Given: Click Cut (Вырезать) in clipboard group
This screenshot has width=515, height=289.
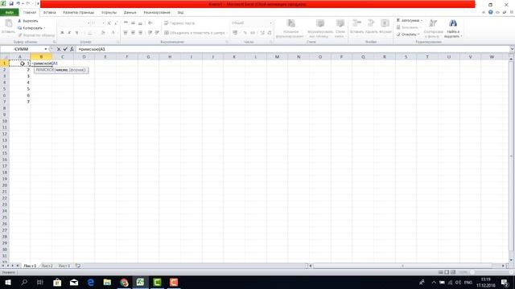Looking at the screenshot, I should tap(28, 21).
